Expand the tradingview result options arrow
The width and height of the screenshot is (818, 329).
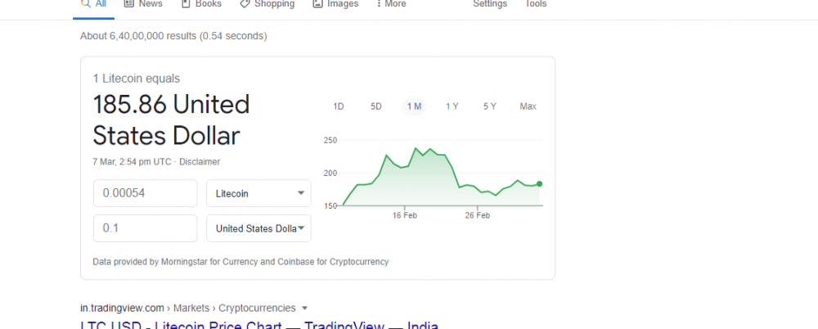tap(305, 309)
